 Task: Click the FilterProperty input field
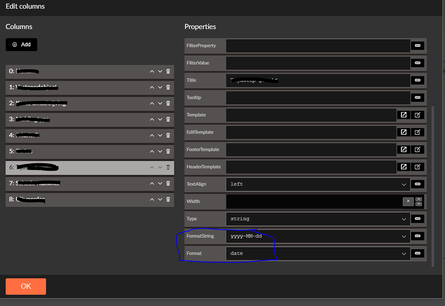tap(318, 46)
